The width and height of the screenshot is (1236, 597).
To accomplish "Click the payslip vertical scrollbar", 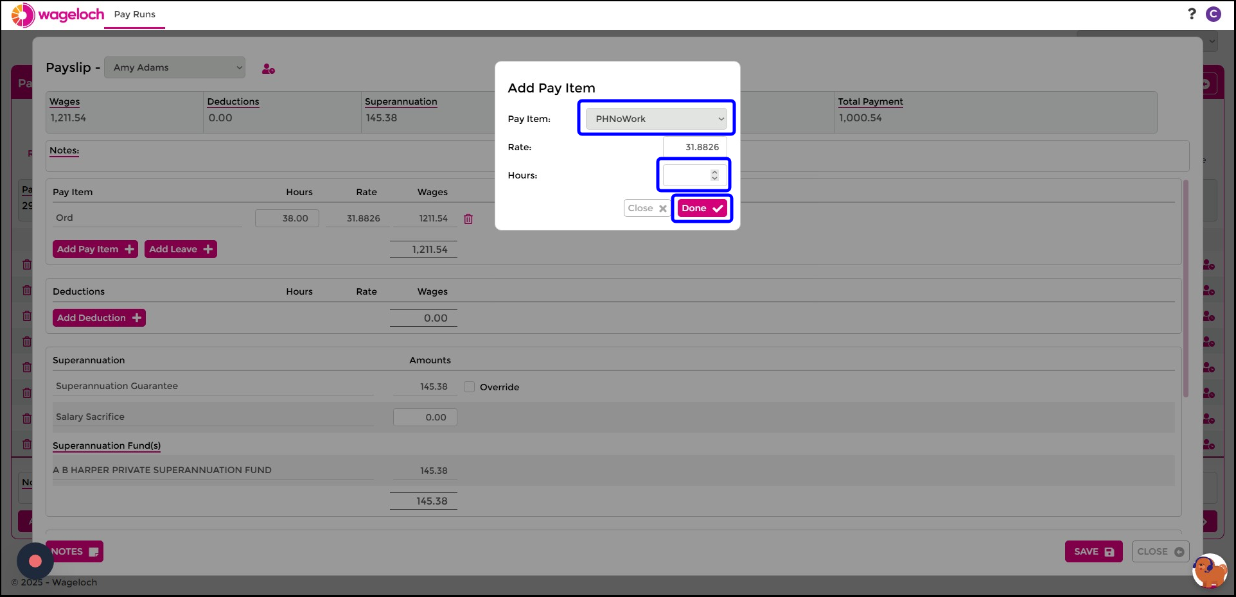I will tap(1185, 289).
